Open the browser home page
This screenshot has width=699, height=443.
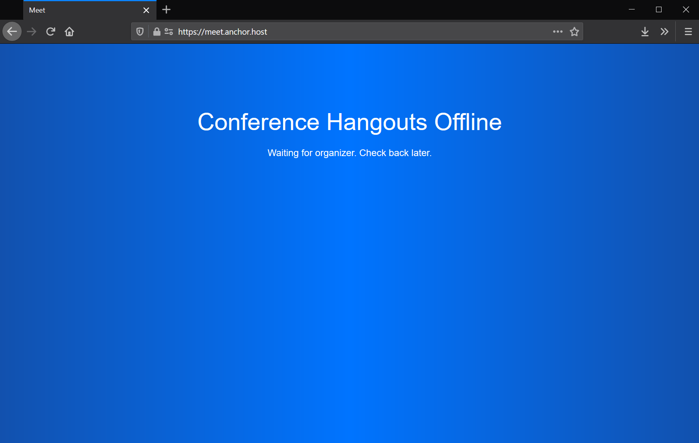(69, 32)
